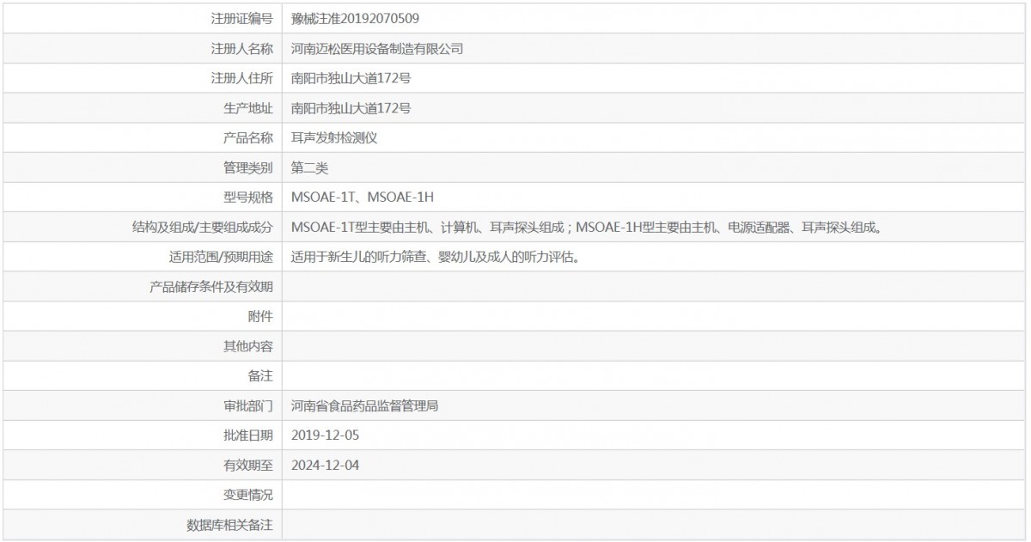This screenshot has width=1031, height=542.
Task: Click the 产品名称 label
Action: click(248, 137)
